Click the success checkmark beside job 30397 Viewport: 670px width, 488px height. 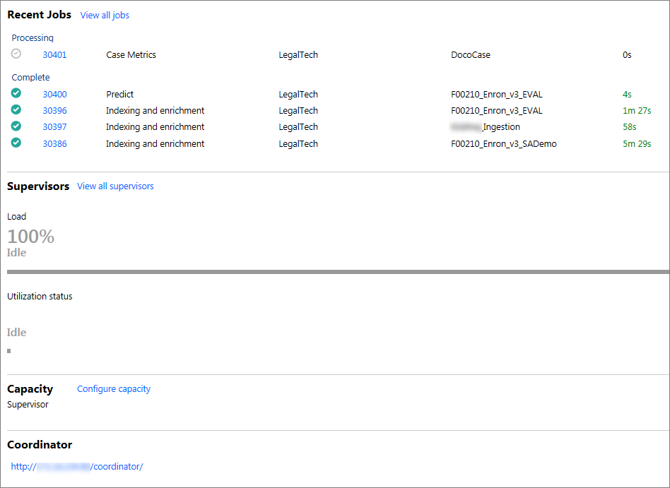[16, 126]
